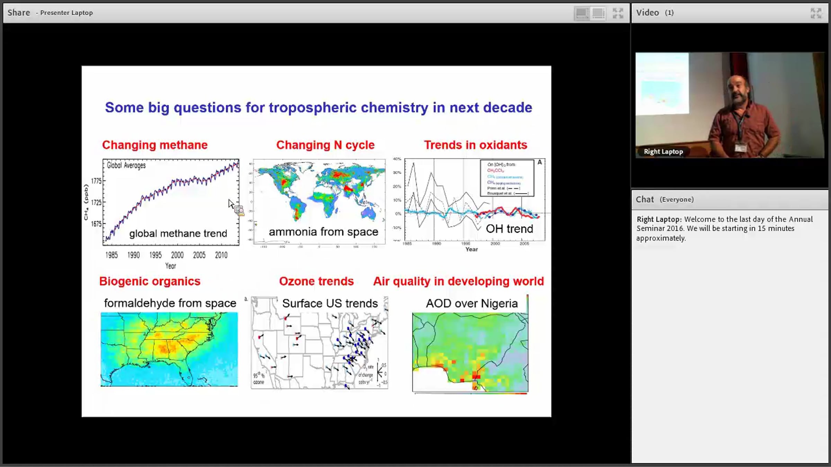Image resolution: width=831 pixels, height=467 pixels.
Task: Click the formaldehyde map of southeastern US
Action: (x=169, y=349)
